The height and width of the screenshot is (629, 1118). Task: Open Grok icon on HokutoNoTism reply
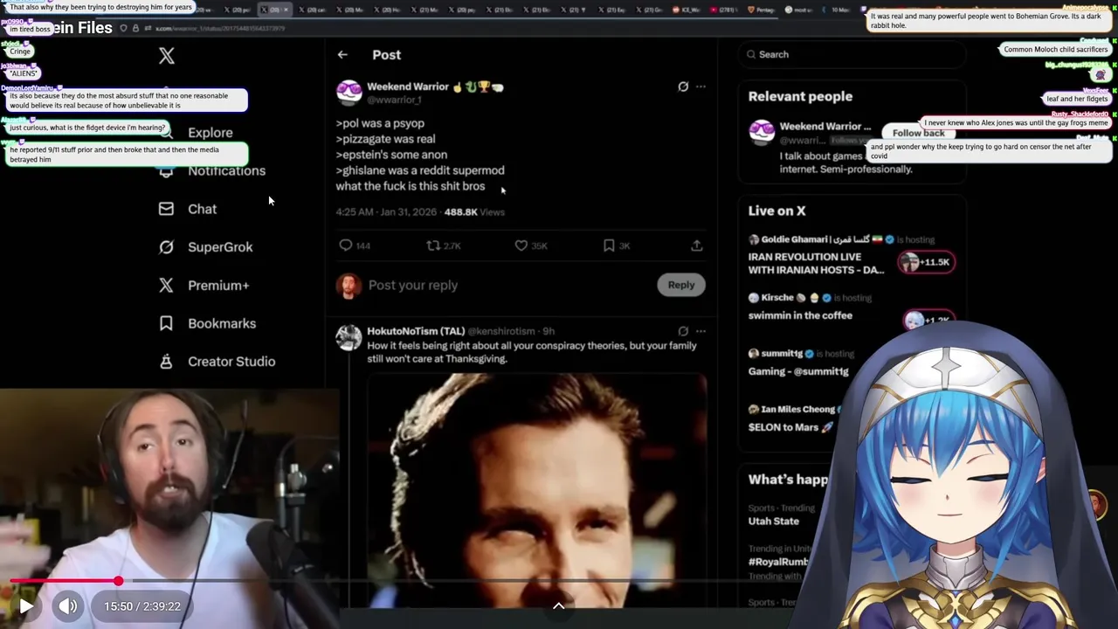pyautogui.click(x=683, y=331)
